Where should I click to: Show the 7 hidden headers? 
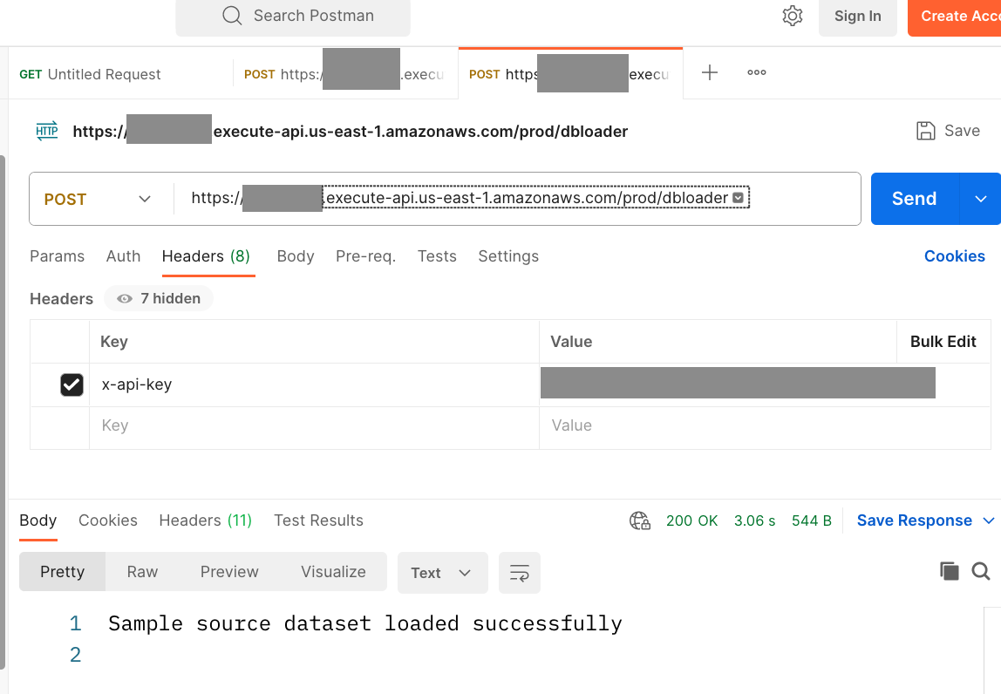[x=159, y=299]
